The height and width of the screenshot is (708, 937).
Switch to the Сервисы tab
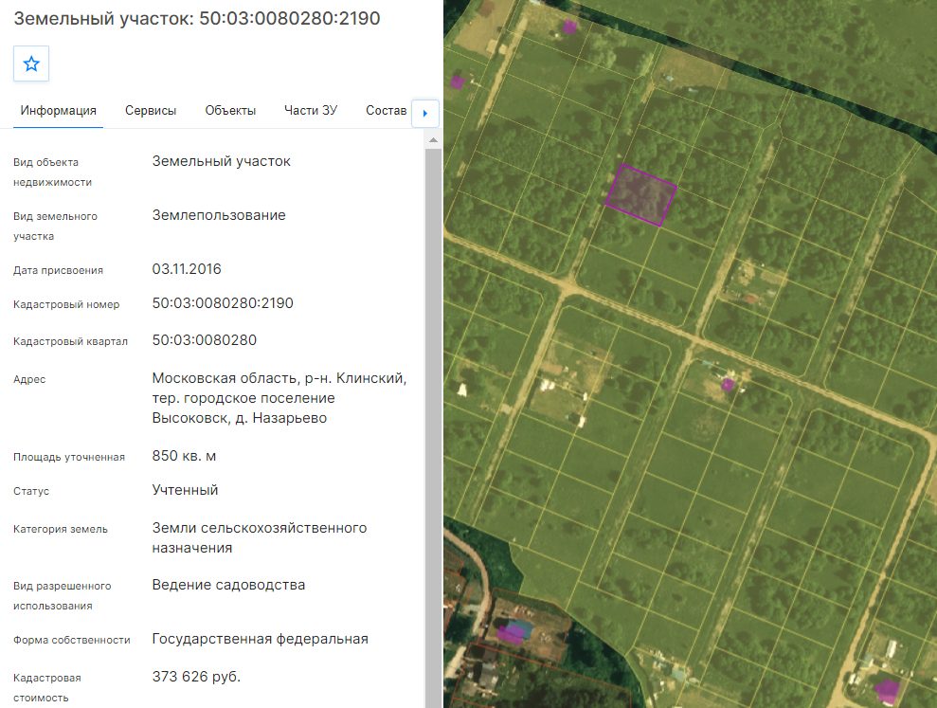click(151, 111)
